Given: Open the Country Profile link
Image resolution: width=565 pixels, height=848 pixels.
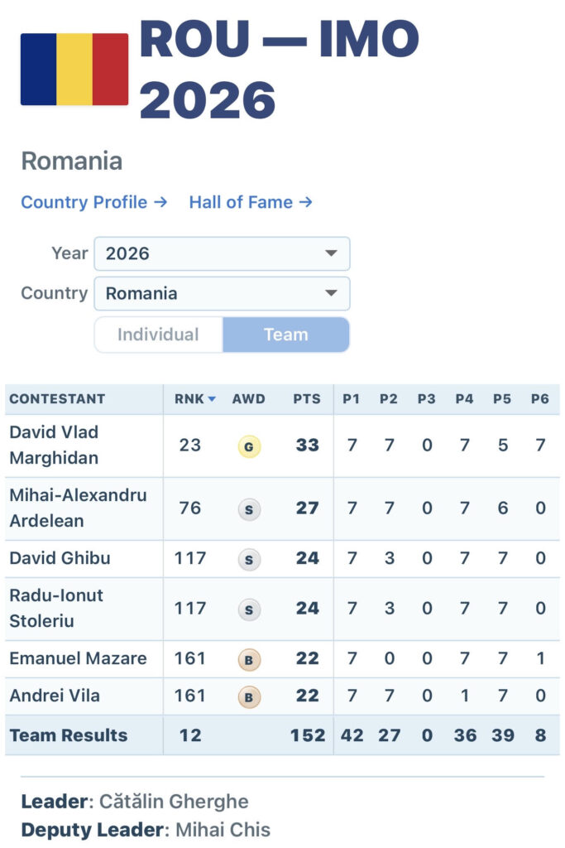Looking at the screenshot, I should [94, 202].
